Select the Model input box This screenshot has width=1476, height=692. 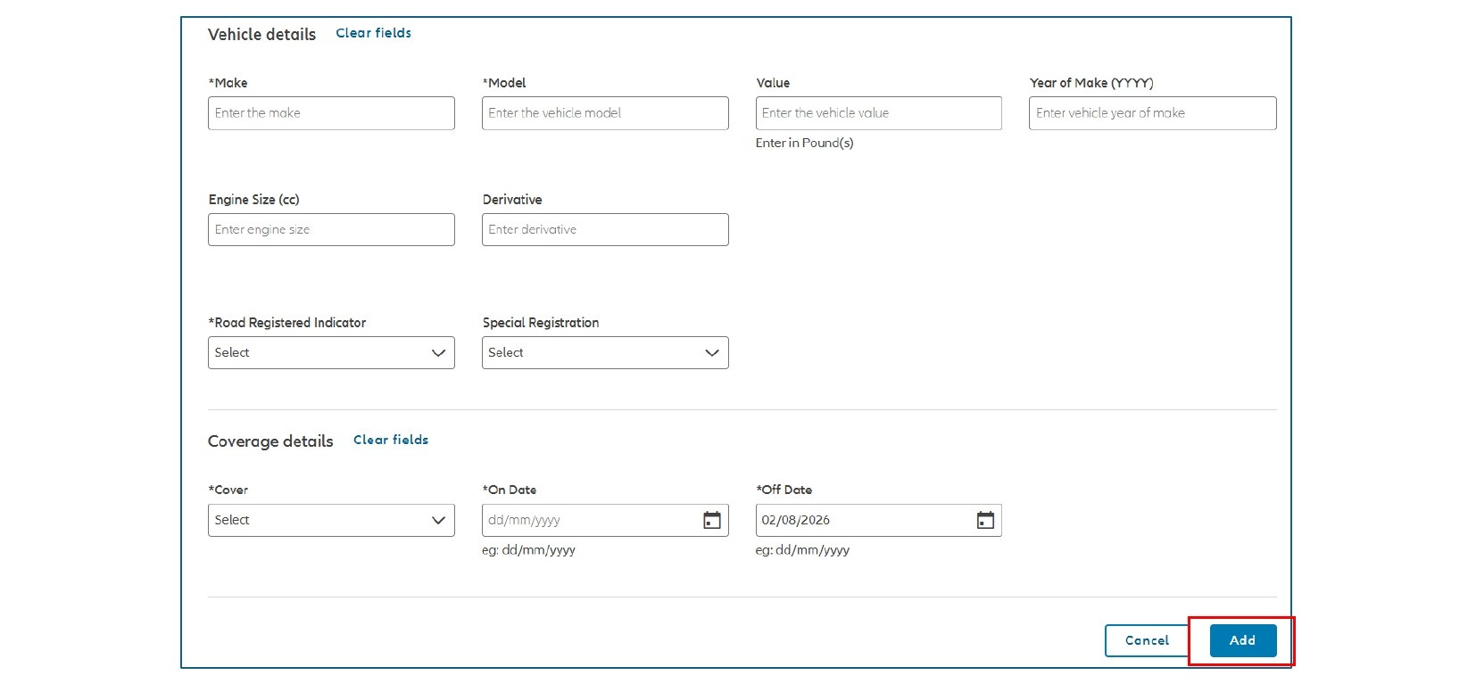click(605, 113)
